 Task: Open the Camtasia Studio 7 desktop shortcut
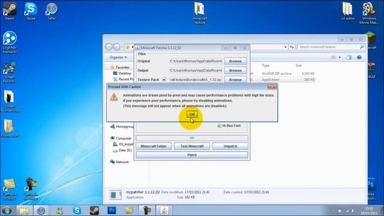[x=10, y=189]
